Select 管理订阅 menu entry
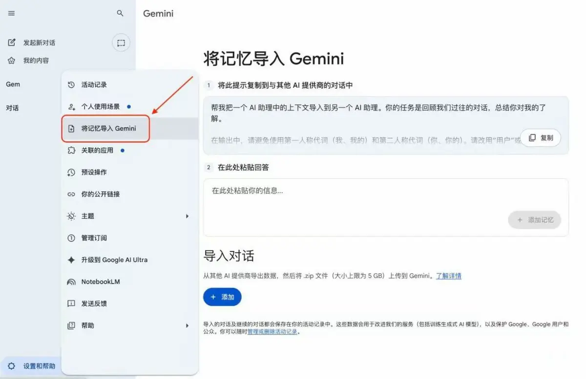The width and height of the screenshot is (586, 379). (129, 238)
